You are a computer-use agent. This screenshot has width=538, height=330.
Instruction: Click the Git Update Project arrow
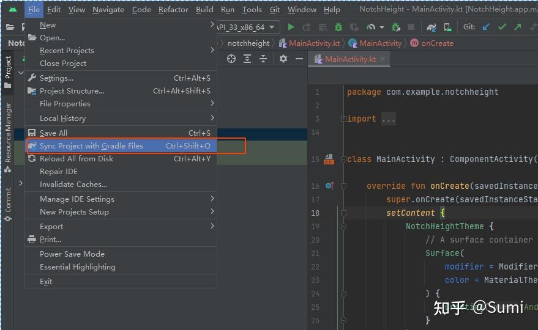[x=486, y=27]
